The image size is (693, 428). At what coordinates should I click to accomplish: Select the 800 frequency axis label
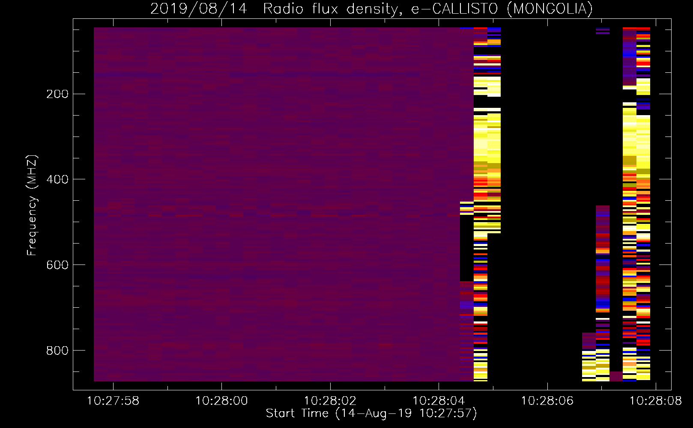(57, 351)
